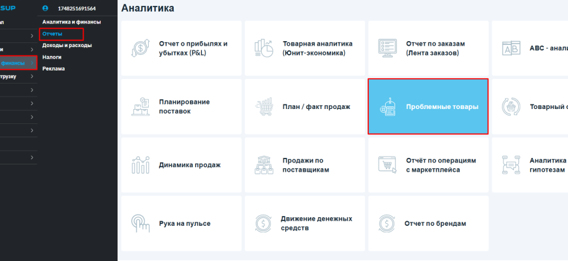Expand the highlighted финансы sidebar chevron
Screen dimensions: 568x261
(x=32, y=63)
